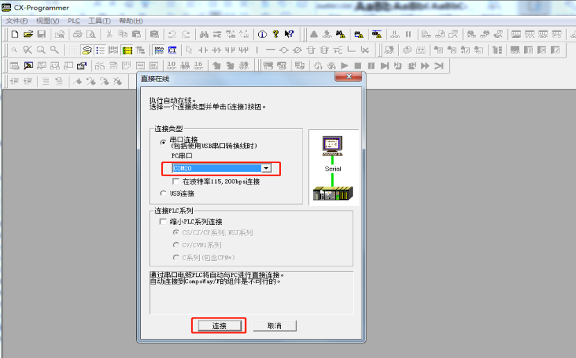Click the Undo arrow toolbar icon
Image resolution: width=576 pixels, height=358 pixels.
(172, 35)
